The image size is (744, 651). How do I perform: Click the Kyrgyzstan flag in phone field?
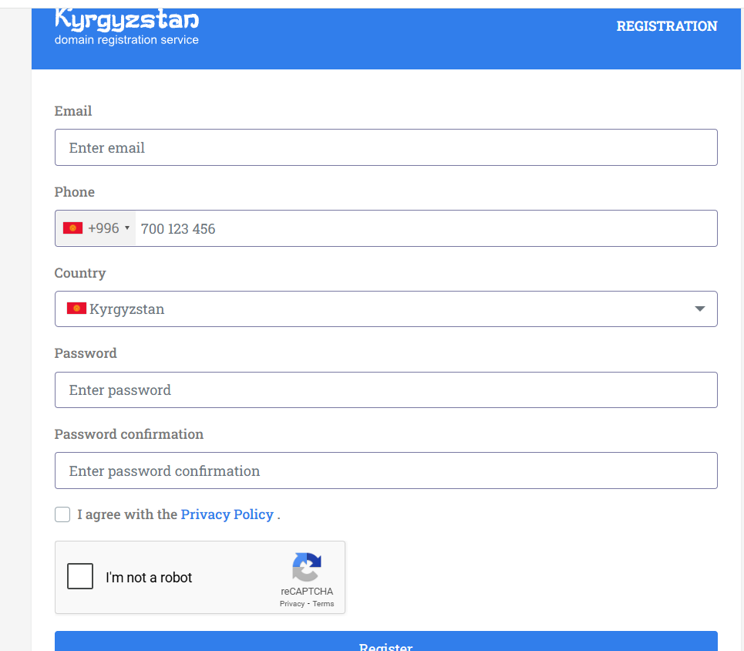[73, 228]
